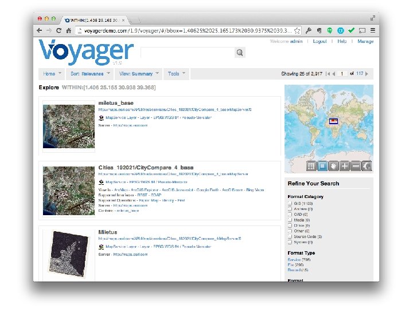
Task: Close the WITHIN browser tab
Action: click(123, 20)
